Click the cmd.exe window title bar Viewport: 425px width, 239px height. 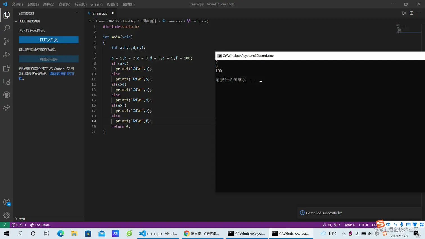pos(320,56)
